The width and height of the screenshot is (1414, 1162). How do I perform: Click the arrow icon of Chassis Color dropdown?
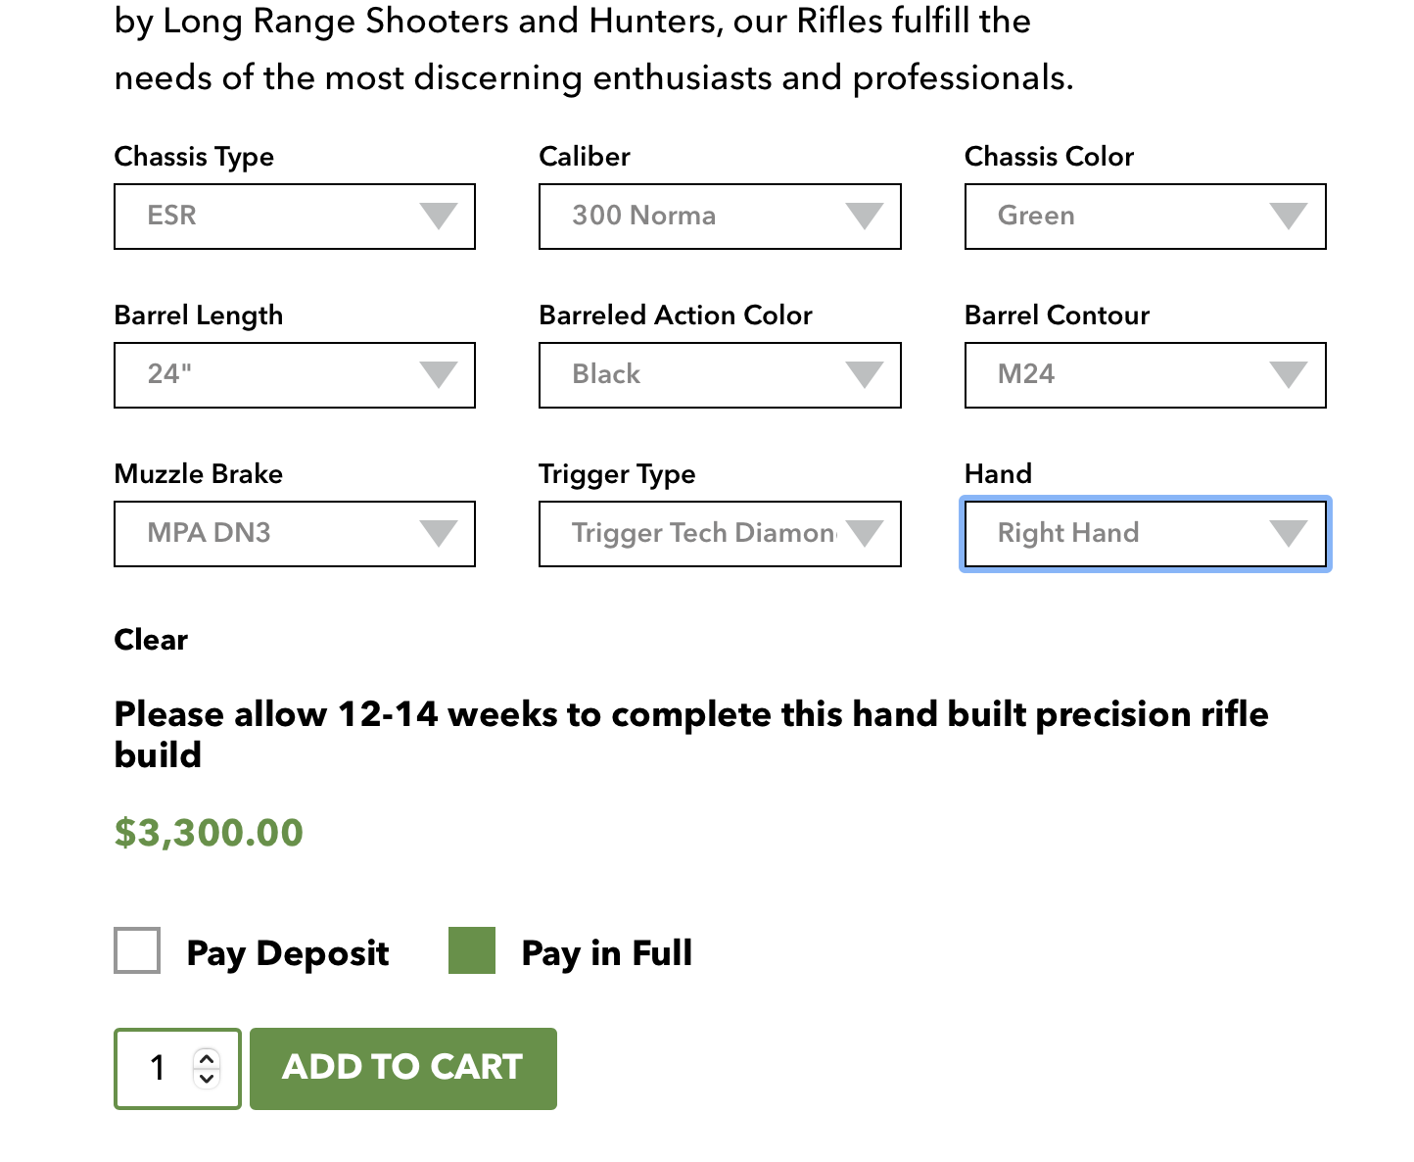pos(1288,216)
